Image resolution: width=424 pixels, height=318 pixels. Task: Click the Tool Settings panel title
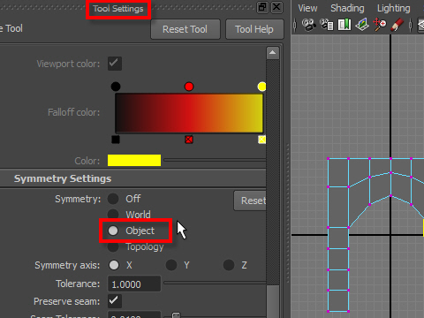point(118,9)
